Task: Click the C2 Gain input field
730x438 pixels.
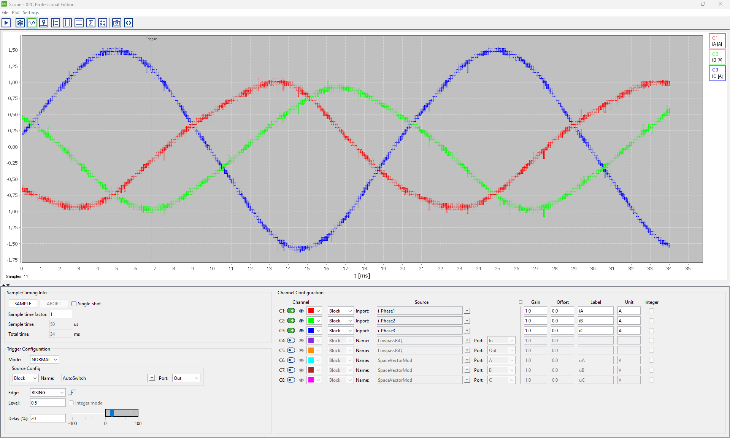Action: coord(535,321)
